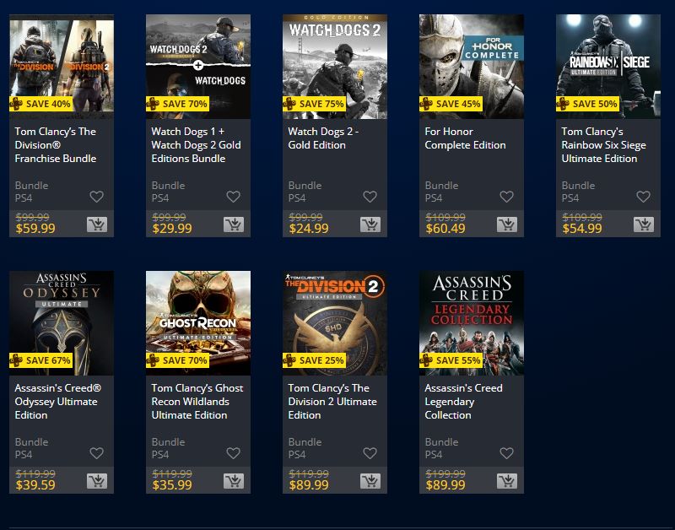Add Ghost Recon Wildlands Ultimate to cart
Viewport: 675px width, 530px height.
(x=234, y=481)
